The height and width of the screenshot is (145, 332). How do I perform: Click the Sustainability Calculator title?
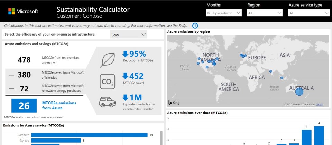tap(93, 10)
